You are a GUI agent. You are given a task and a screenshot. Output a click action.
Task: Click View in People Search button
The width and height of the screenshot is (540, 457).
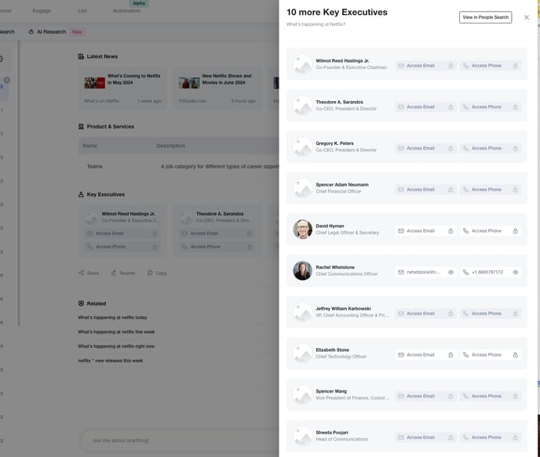pyautogui.click(x=485, y=17)
